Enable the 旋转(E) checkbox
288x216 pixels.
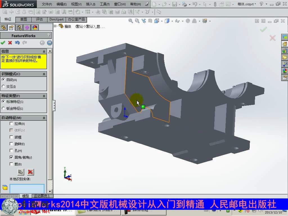tap(11, 144)
